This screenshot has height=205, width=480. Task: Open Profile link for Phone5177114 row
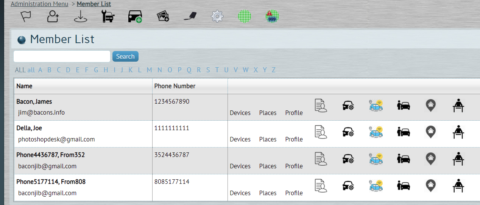pos(294,193)
